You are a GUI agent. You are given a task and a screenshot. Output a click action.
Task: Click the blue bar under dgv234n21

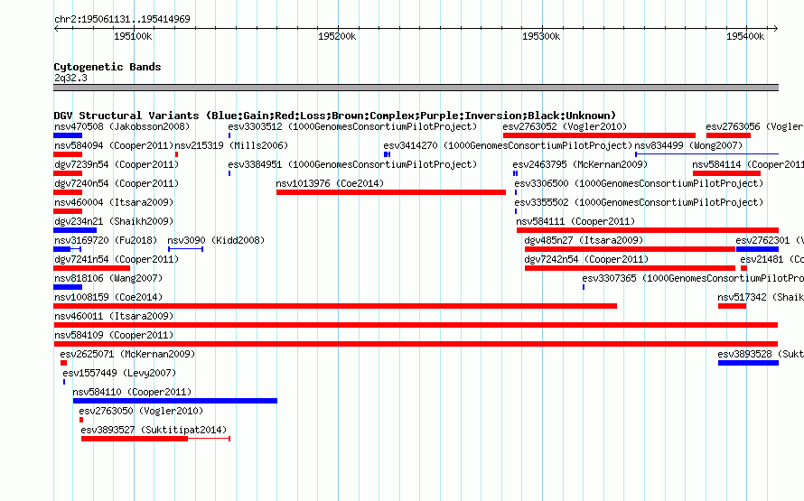[75, 230]
